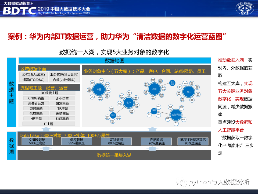Click the 历史交易 bubble near 客户
Screen dimensions: 258x194
point(137,105)
